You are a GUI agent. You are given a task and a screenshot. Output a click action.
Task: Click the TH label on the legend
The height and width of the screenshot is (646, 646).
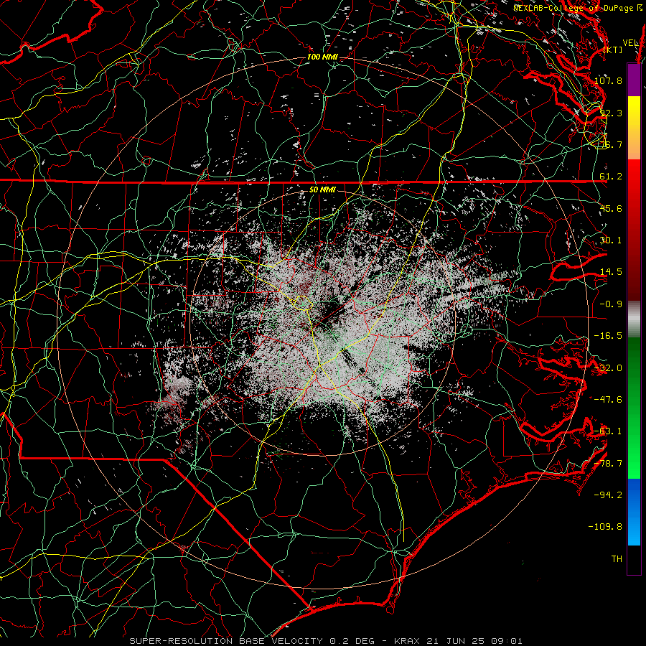[617, 559]
